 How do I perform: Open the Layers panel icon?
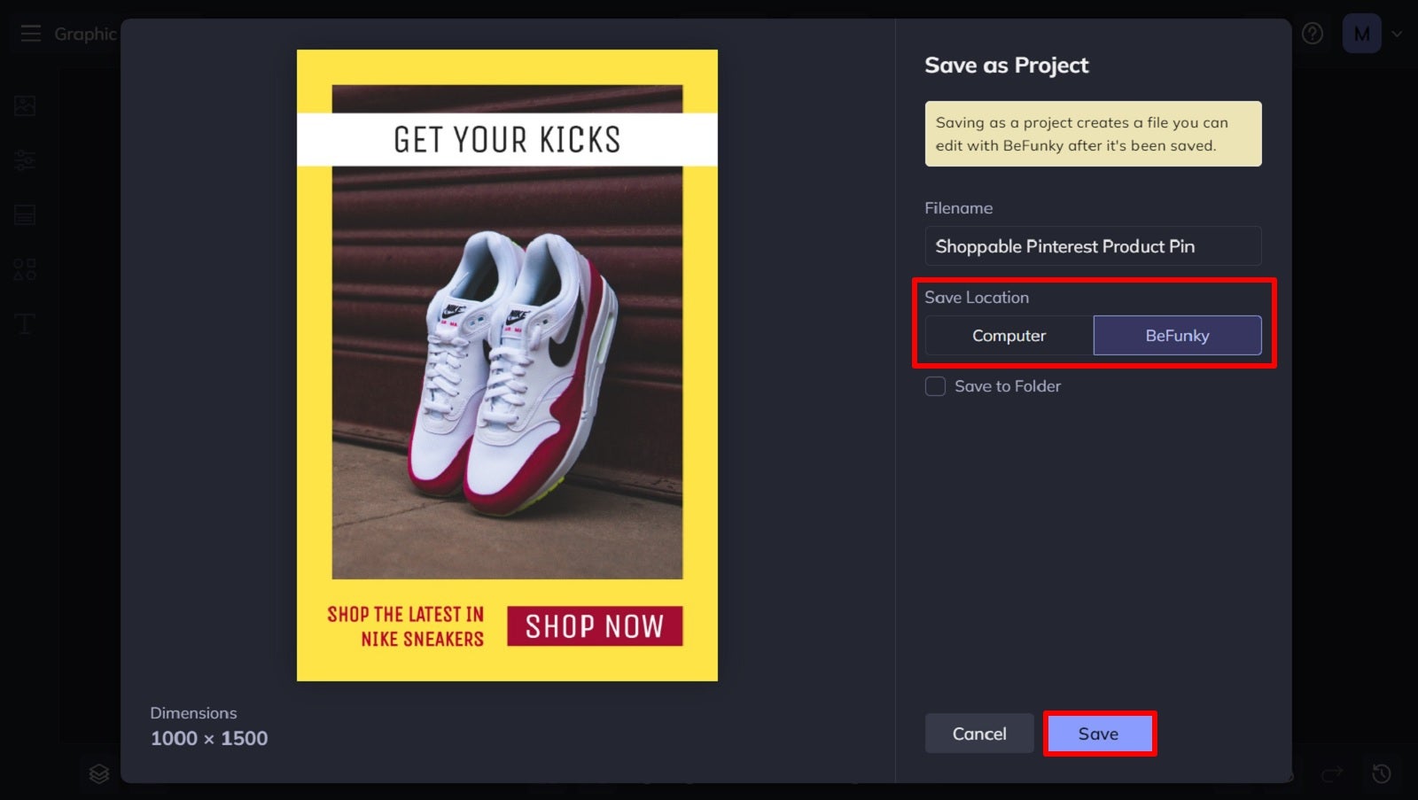[98, 773]
